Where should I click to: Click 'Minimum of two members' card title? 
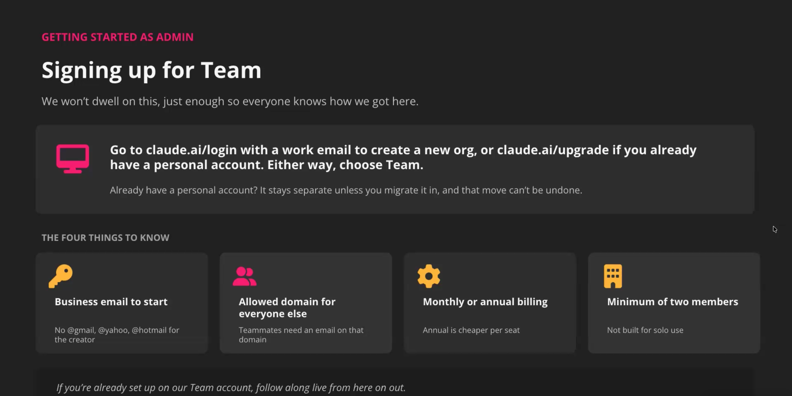673,302
